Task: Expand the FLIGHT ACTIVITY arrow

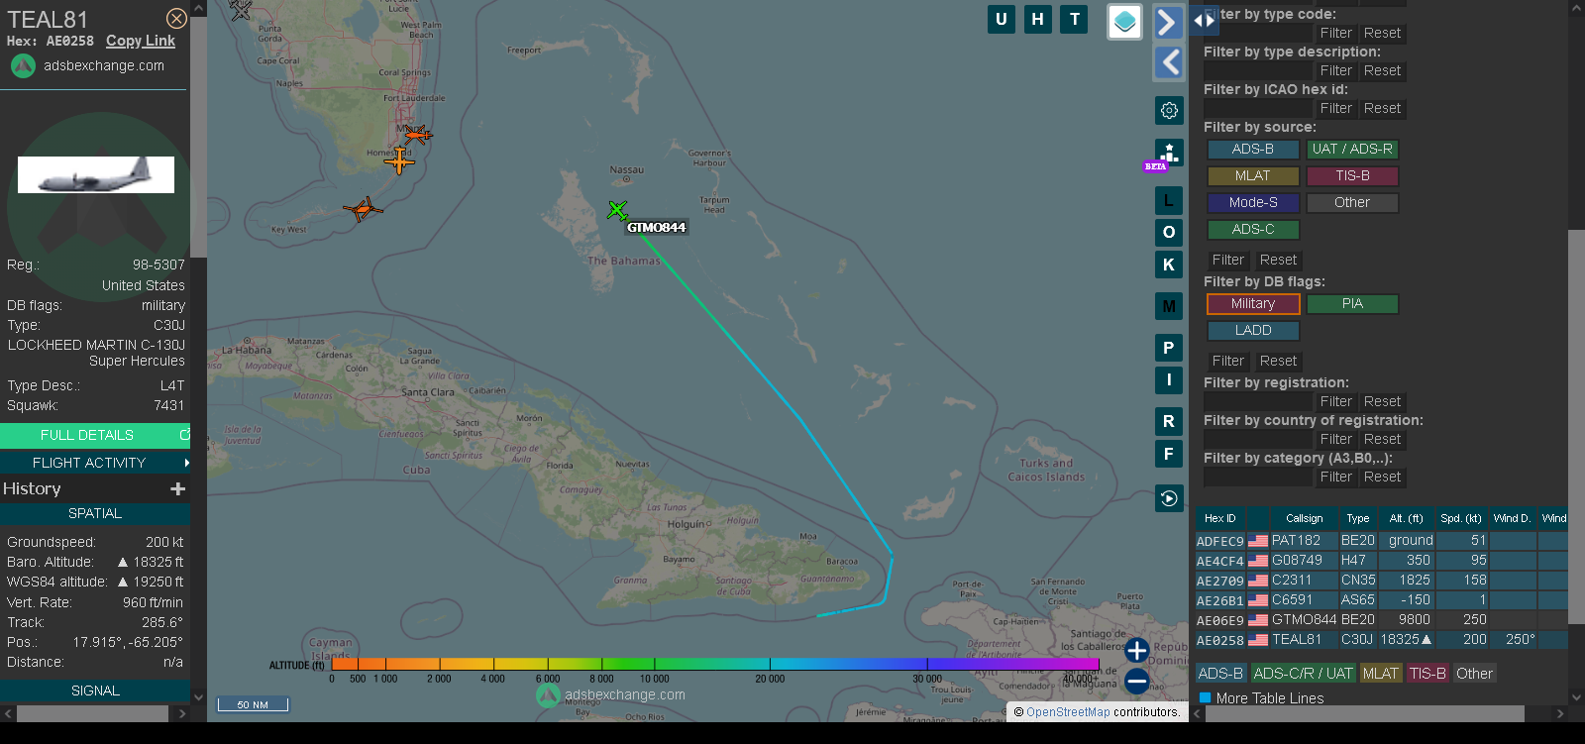Action: click(186, 463)
